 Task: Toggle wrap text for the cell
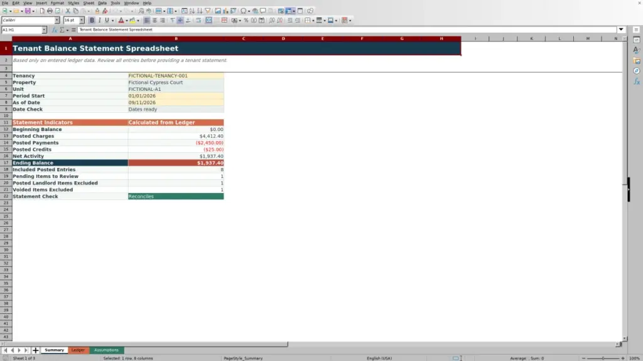point(198,20)
